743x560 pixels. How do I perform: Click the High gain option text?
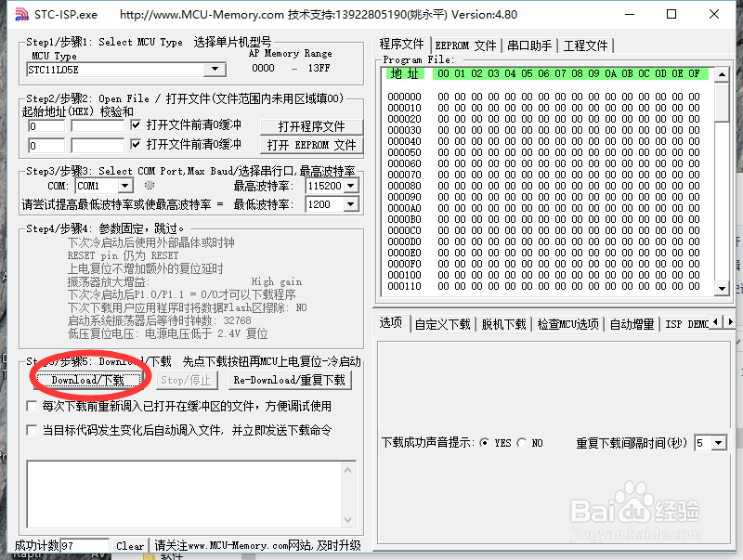276,282
